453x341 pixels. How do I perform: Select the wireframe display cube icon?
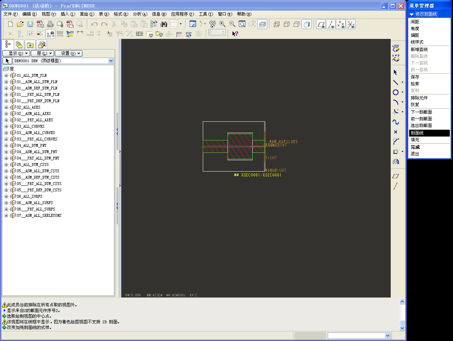pyautogui.click(x=277, y=24)
